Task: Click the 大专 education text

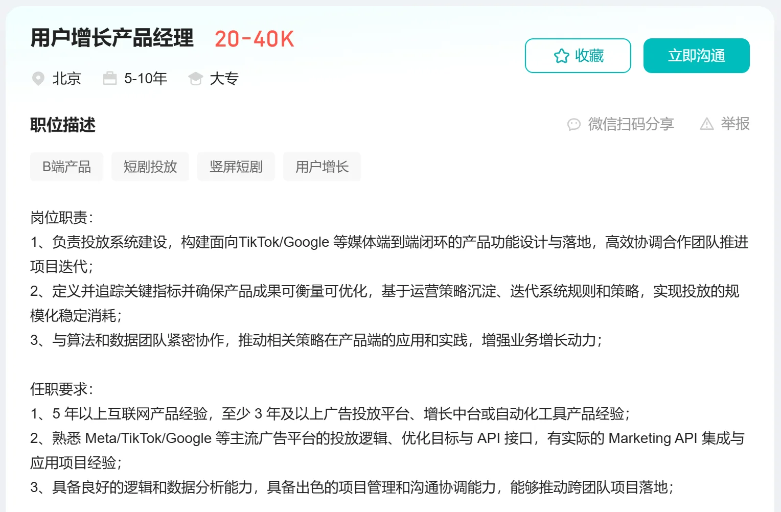Action: coord(224,79)
